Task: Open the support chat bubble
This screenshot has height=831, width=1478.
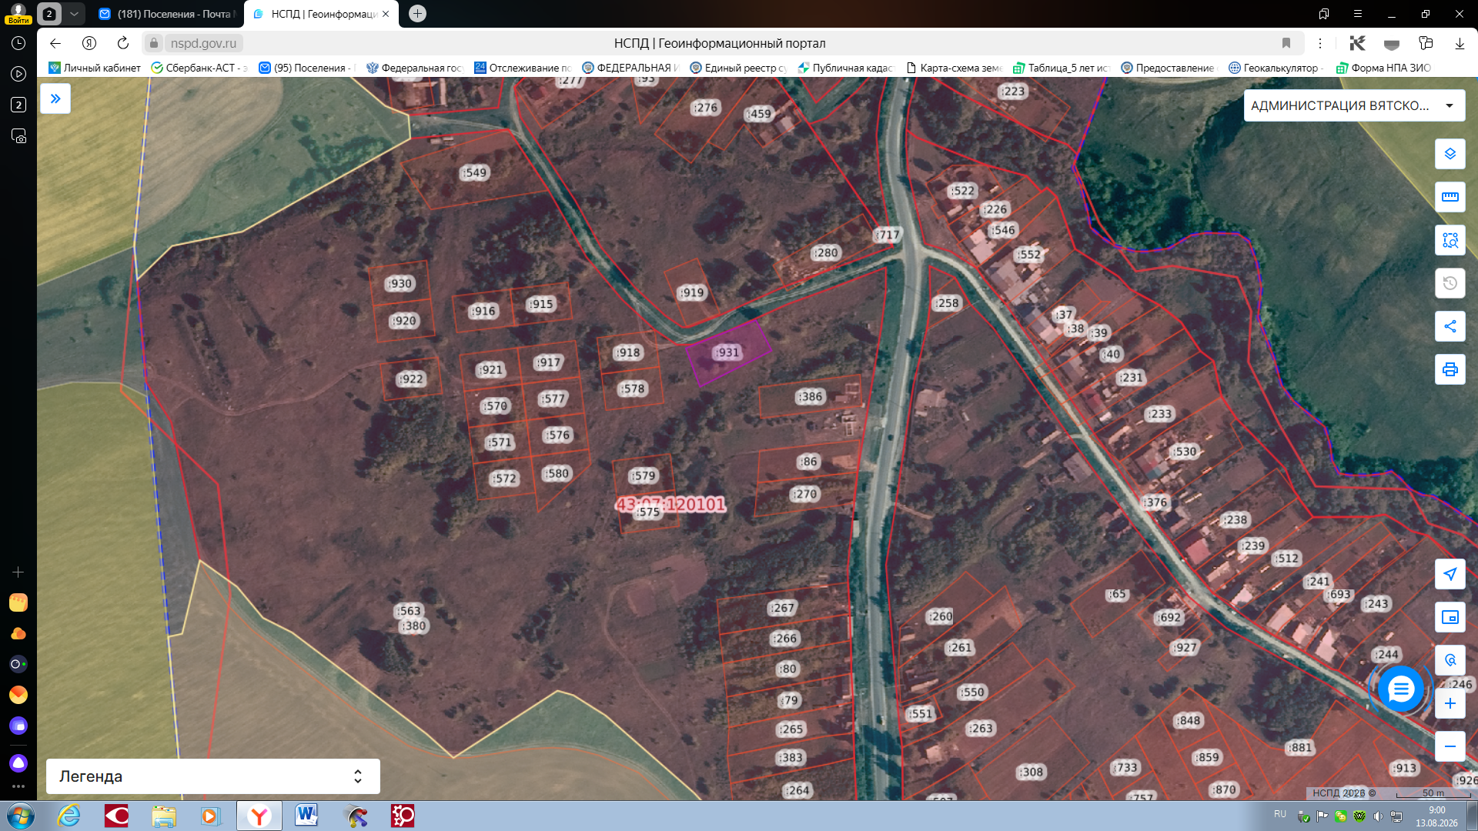Action: (1400, 689)
